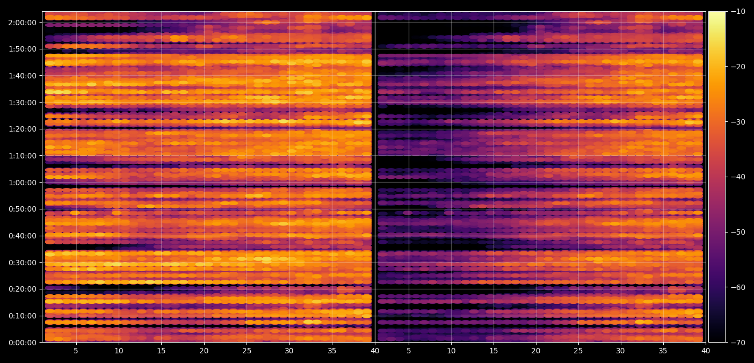Viewport: 754px width, 363px height.
Task: Click the −10 colorbar tick label
Action: [x=738, y=11]
